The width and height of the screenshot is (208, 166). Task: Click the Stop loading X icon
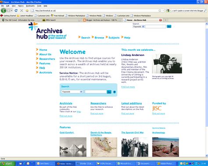[x=22, y=11]
